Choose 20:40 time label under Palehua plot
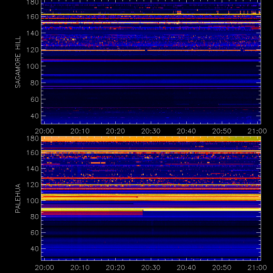This screenshot has width=273, height=273. click(x=186, y=268)
